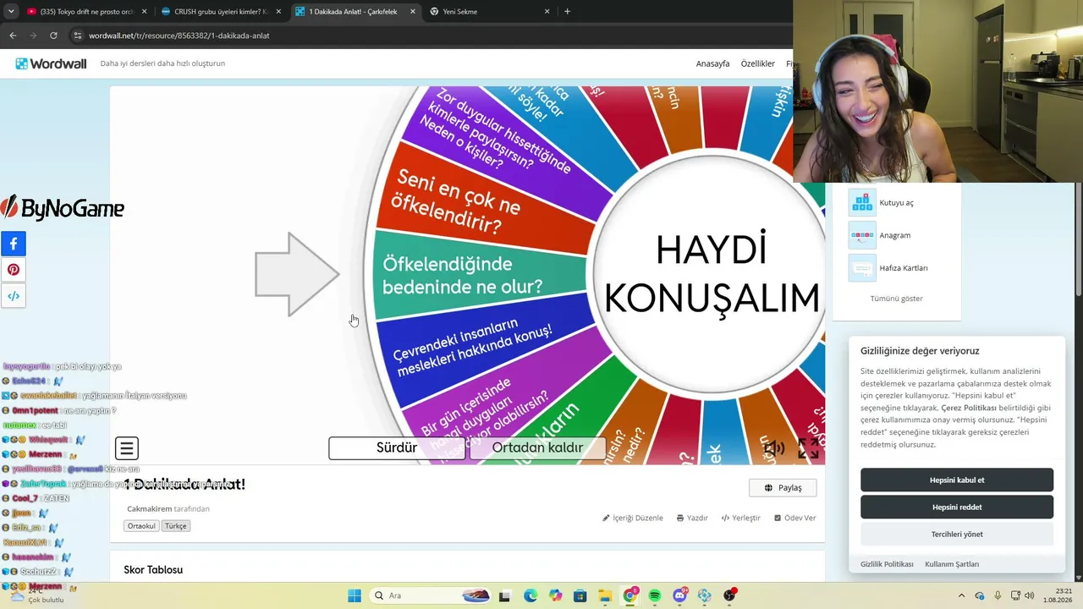Select the Ortaokul tag
The image size is (1083, 609).
(x=141, y=526)
